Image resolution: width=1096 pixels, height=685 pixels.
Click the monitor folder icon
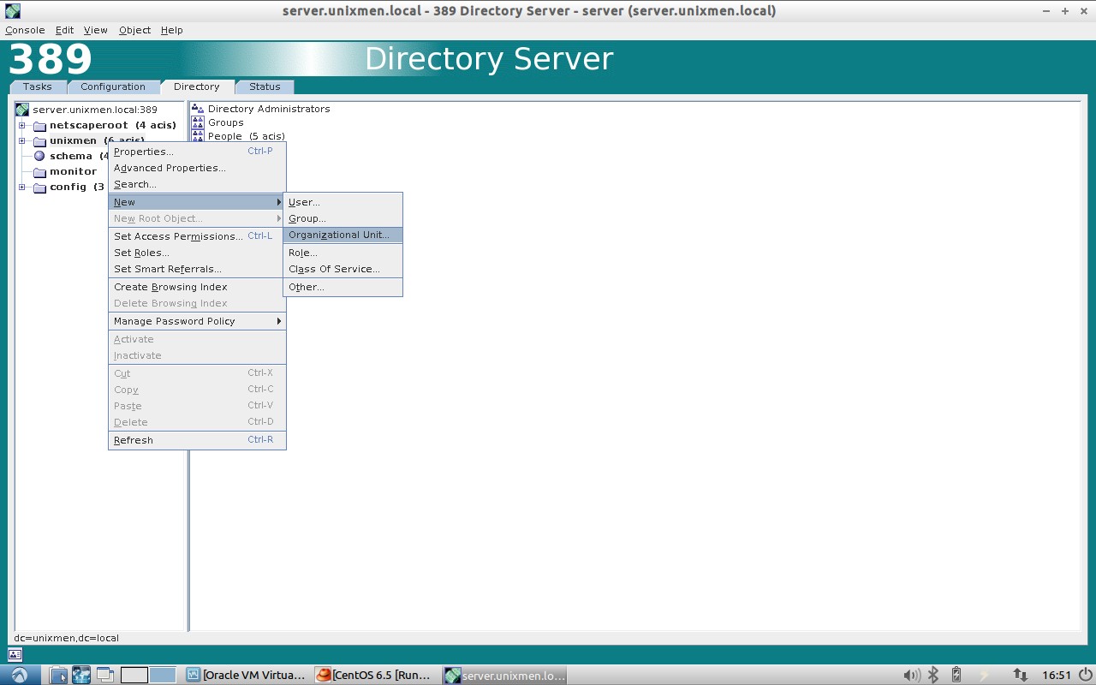pos(39,172)
